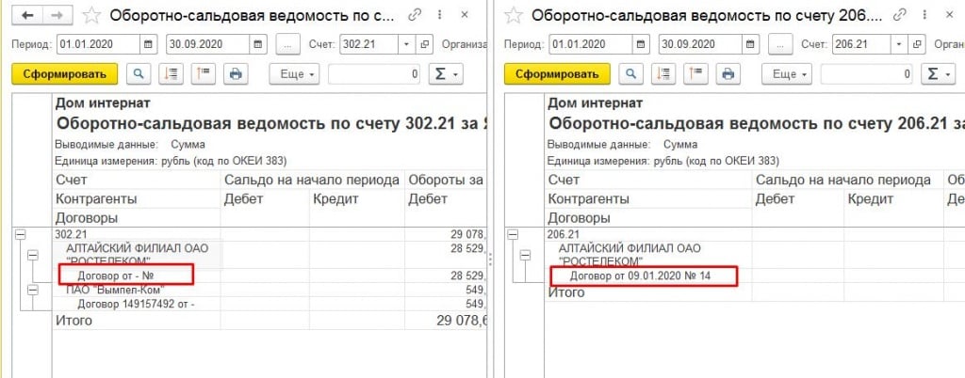Open the account 302.21 dropdown list
The width and height of the screenshot is (965, 378).
(405, 44)
